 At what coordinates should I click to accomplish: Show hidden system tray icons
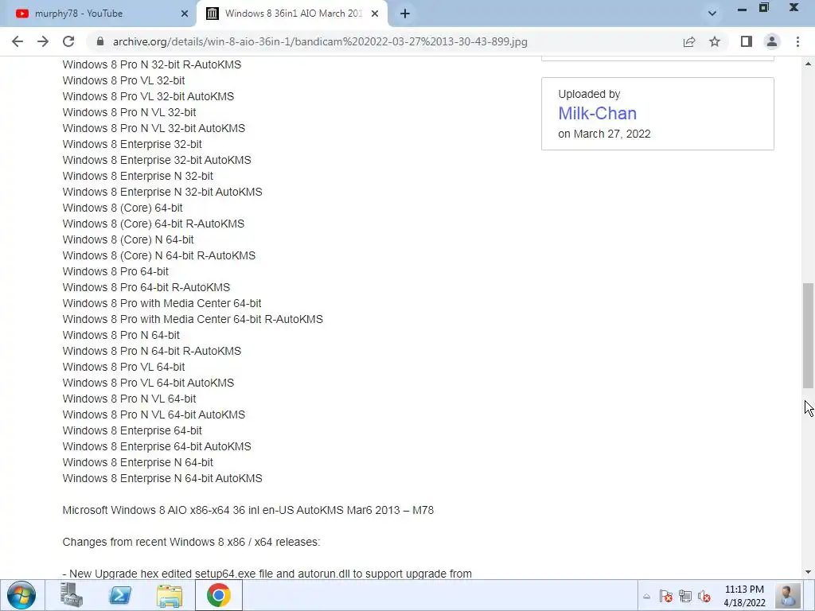tap(646, 597)
